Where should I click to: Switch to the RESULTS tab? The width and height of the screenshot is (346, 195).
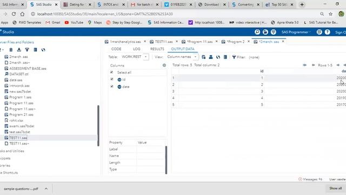(157, 49)
